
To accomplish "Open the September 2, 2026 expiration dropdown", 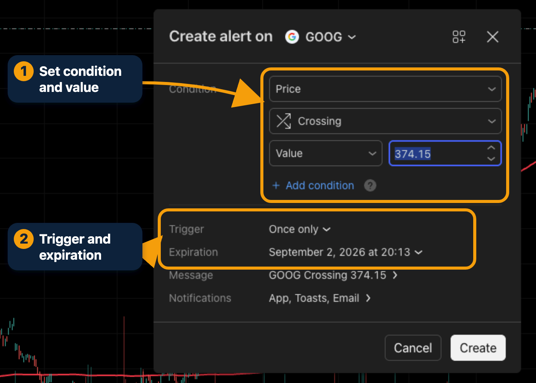I will click(346, 252).
